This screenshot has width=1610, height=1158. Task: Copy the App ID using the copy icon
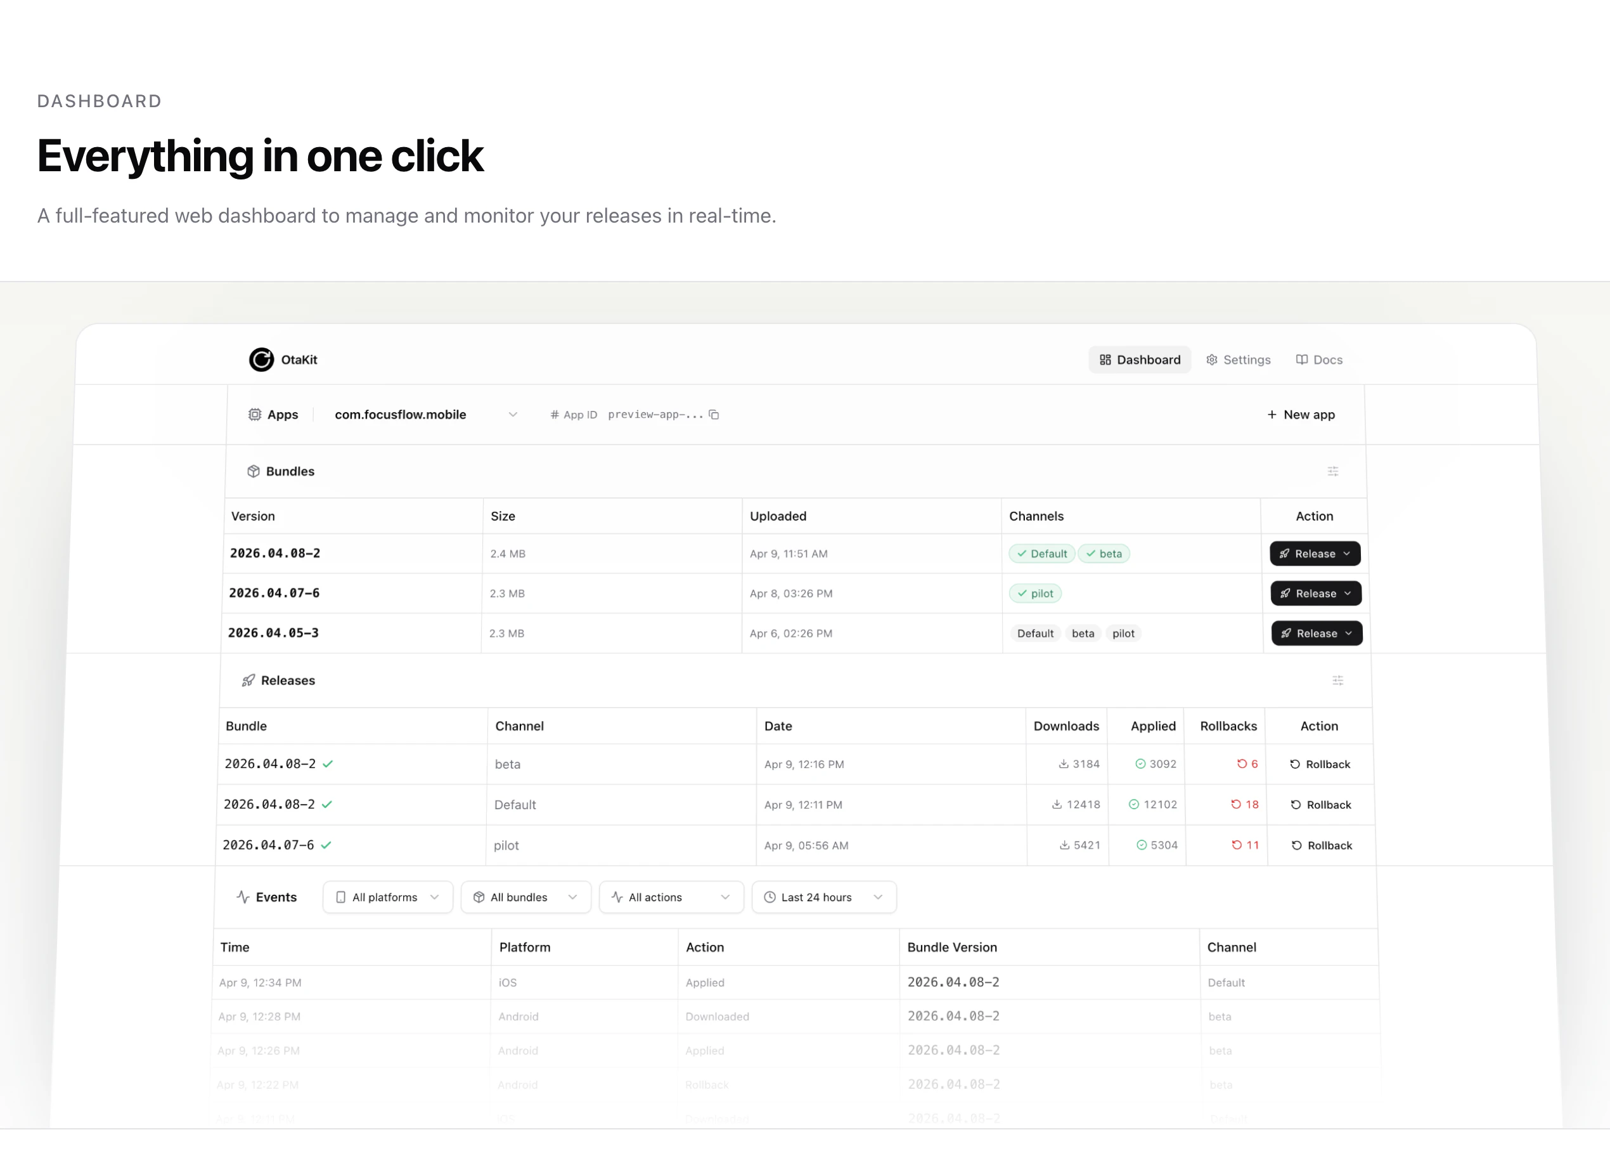[x=714, y=415]
